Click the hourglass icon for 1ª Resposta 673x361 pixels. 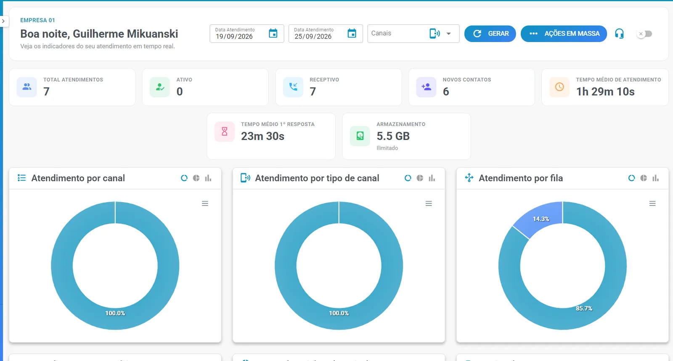click(225, 132)
